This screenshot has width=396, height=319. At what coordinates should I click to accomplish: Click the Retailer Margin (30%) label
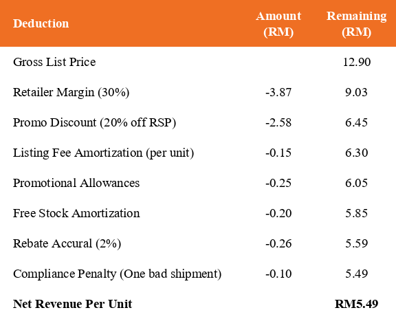click(x=71, y=92)
